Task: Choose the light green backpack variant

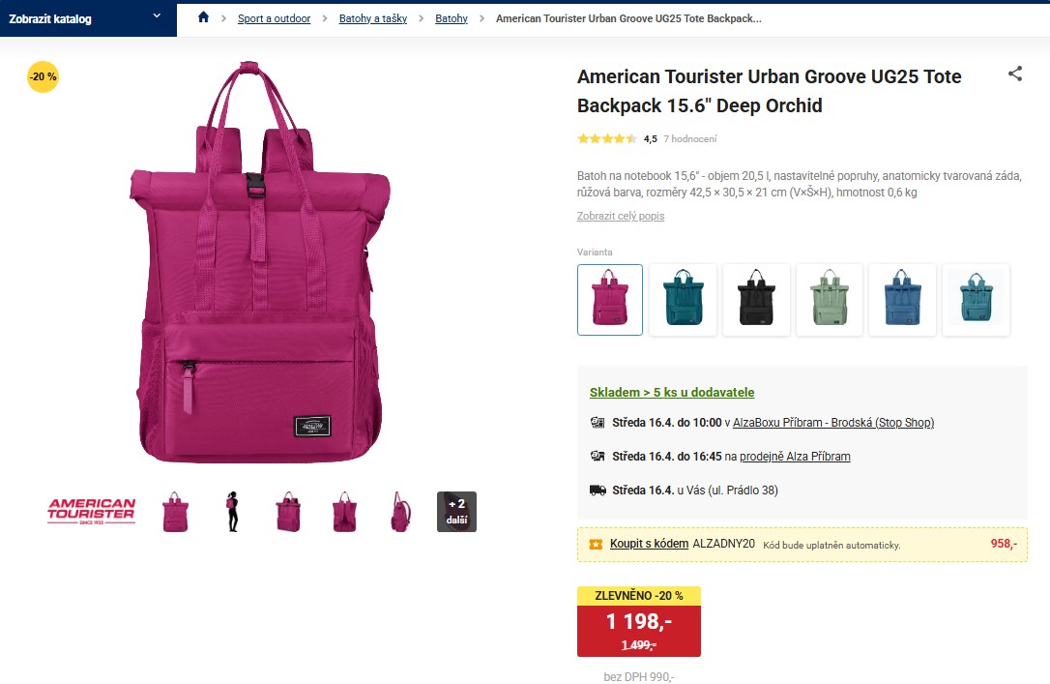Action: [x=829, y=300]
